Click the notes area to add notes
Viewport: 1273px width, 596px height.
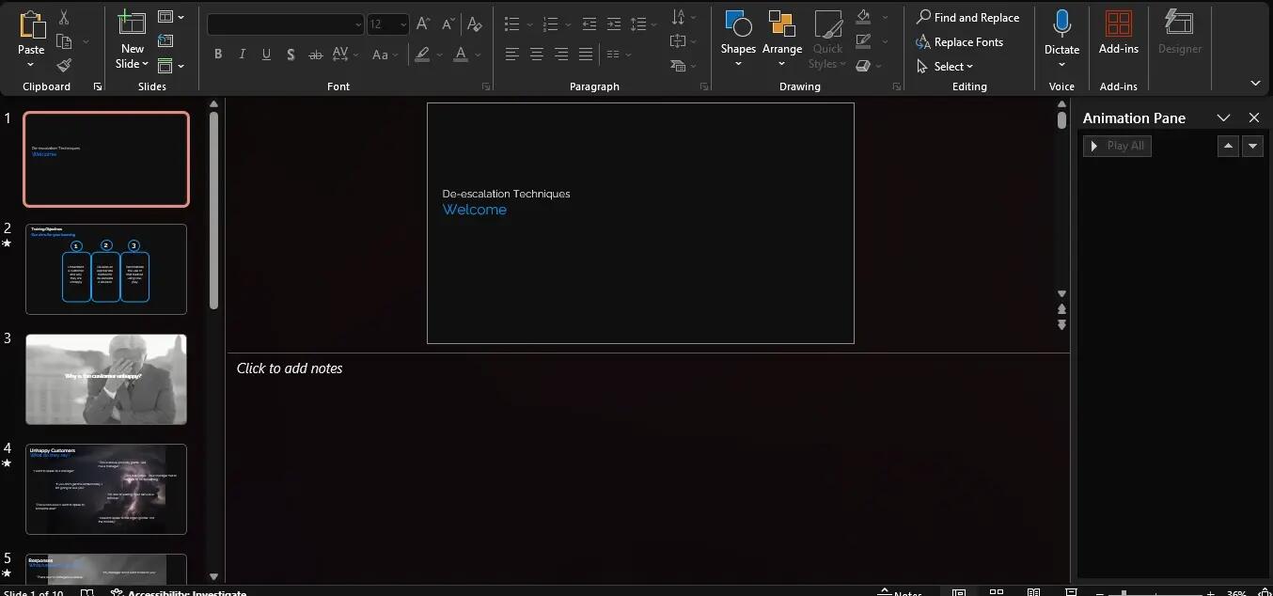[649, 467]
